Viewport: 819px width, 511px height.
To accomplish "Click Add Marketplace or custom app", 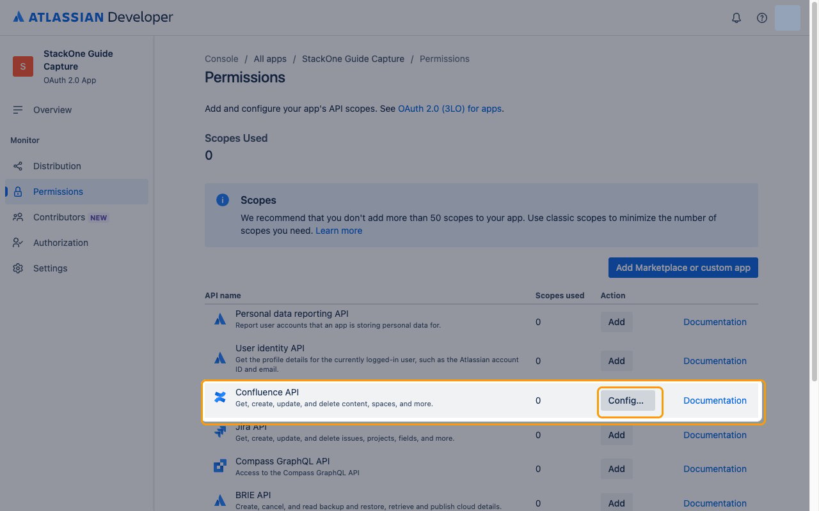I will pos(683,268).
